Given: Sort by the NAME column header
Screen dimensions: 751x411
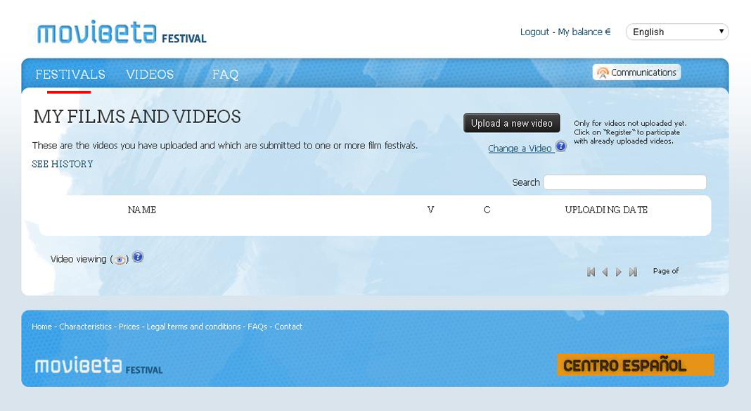Looking at the screenshot, I should (142, 210).
